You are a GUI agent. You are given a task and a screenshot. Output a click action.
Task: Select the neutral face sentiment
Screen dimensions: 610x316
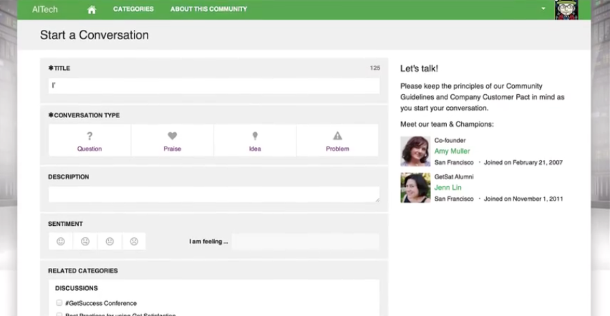[109, 241]
